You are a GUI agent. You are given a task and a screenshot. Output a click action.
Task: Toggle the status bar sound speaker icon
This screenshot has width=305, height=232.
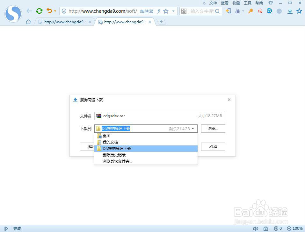click(x=255, y=229)
